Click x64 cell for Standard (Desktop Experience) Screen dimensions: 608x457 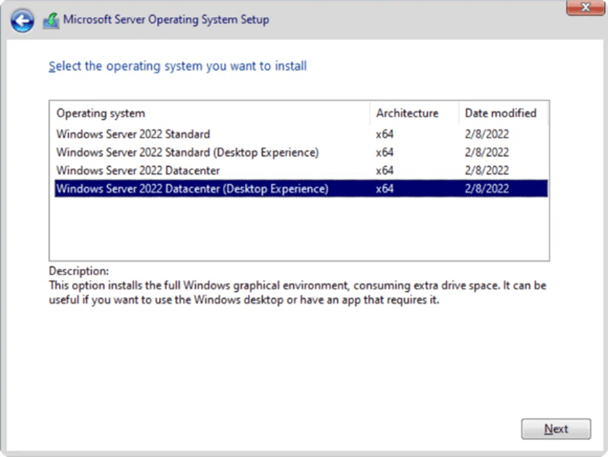pyautogui.click(x=385, y=152)
